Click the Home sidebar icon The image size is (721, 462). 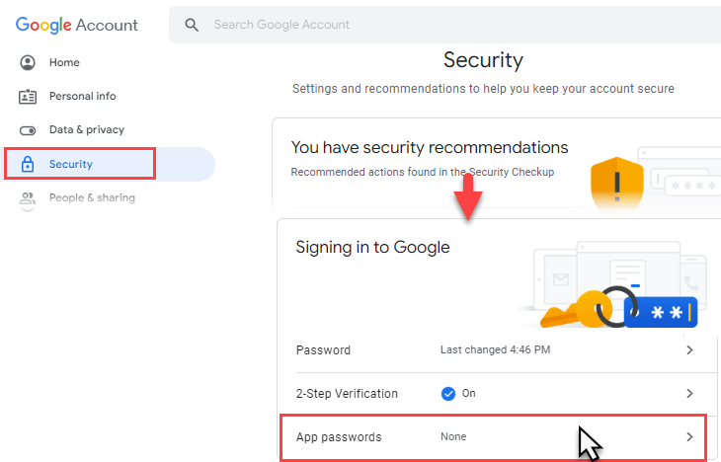click(x=28, y=62)
